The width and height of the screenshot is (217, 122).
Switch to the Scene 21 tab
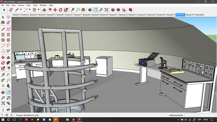[69, 15]
